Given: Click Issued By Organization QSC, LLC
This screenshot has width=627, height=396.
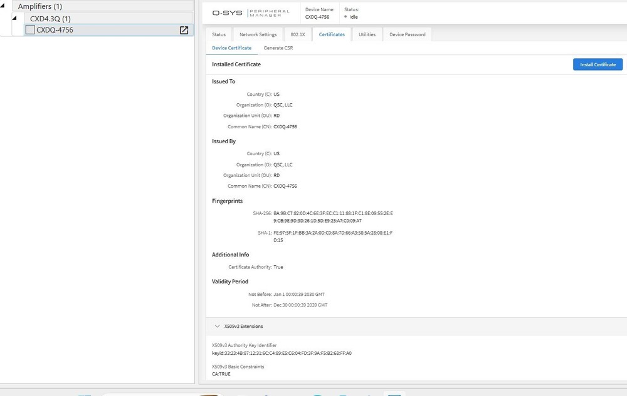Looking at the screenshot, I should point(283,165).
